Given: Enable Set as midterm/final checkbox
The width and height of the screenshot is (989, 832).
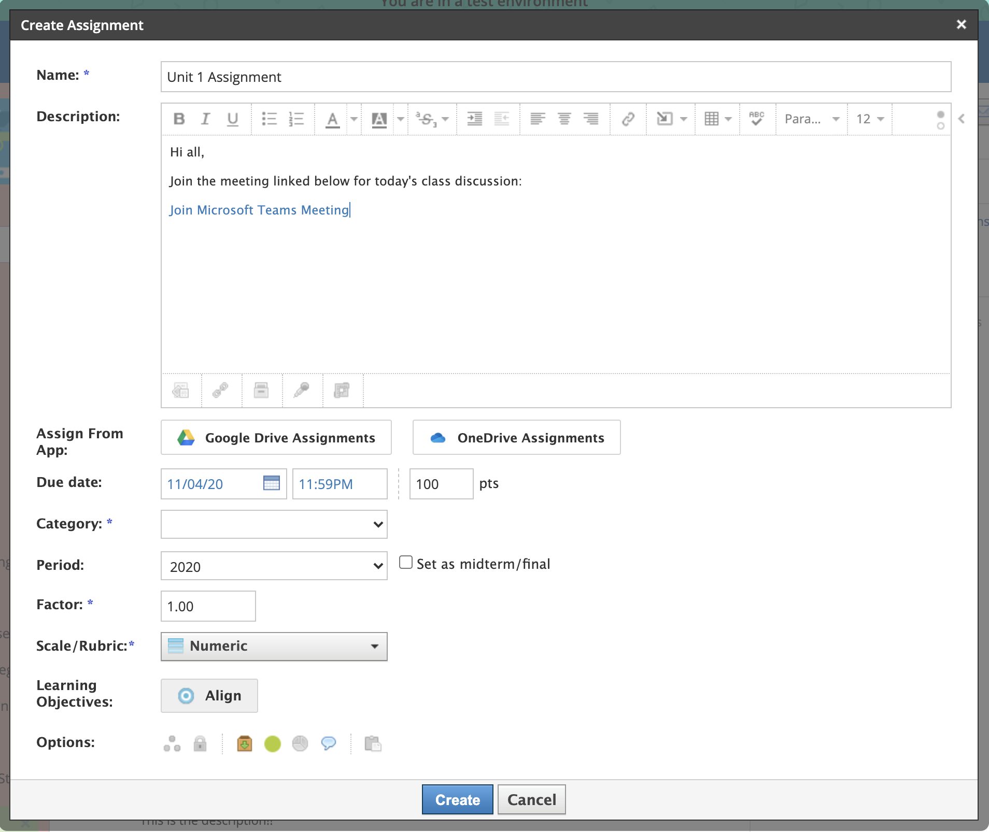Looking at the screenshot, I should click(406, 563).
